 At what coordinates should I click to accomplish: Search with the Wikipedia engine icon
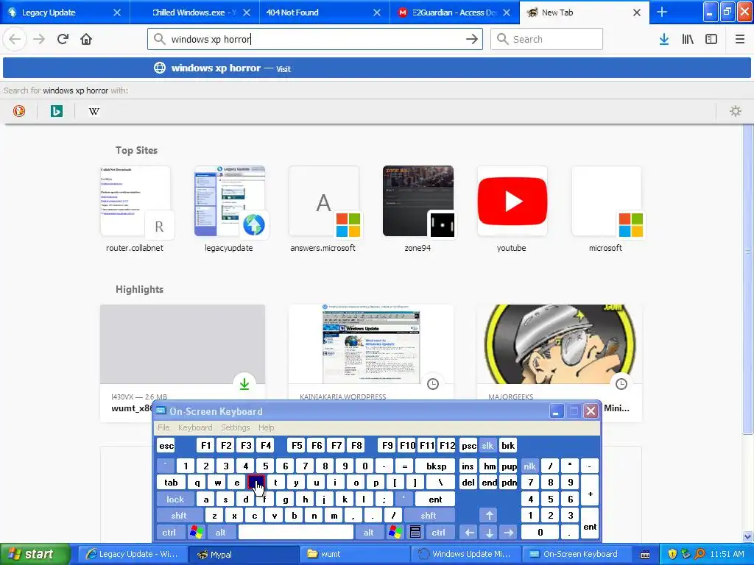94,111
